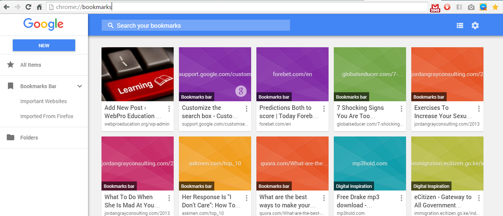Open the globalseducer.com green thumbnail
The height and width of the screenshot is (216, 503).
(x=370, y=74)
